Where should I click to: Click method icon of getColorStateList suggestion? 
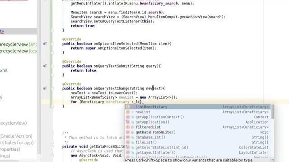[128, 147]
